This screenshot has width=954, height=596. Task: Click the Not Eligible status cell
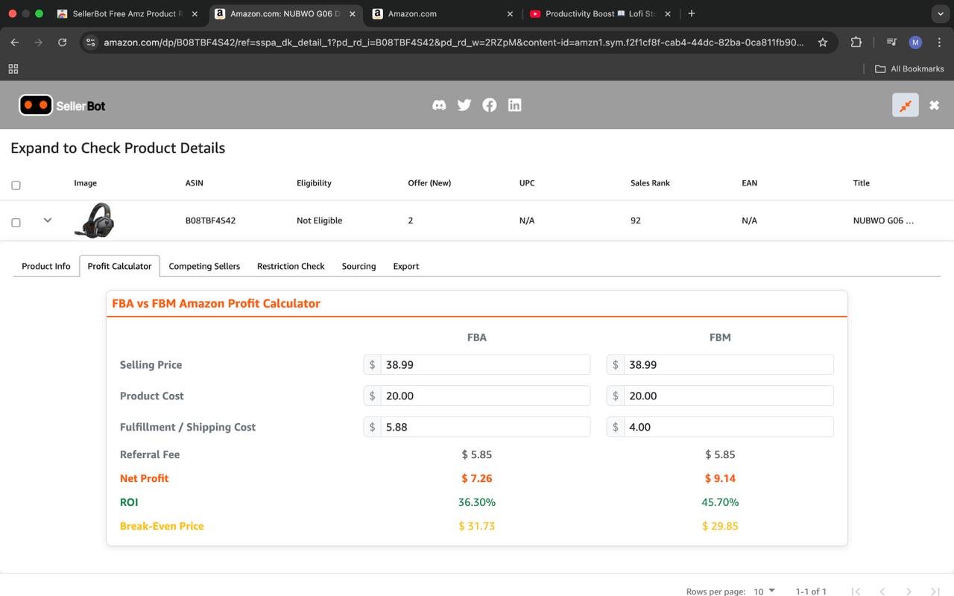point(319,221)
